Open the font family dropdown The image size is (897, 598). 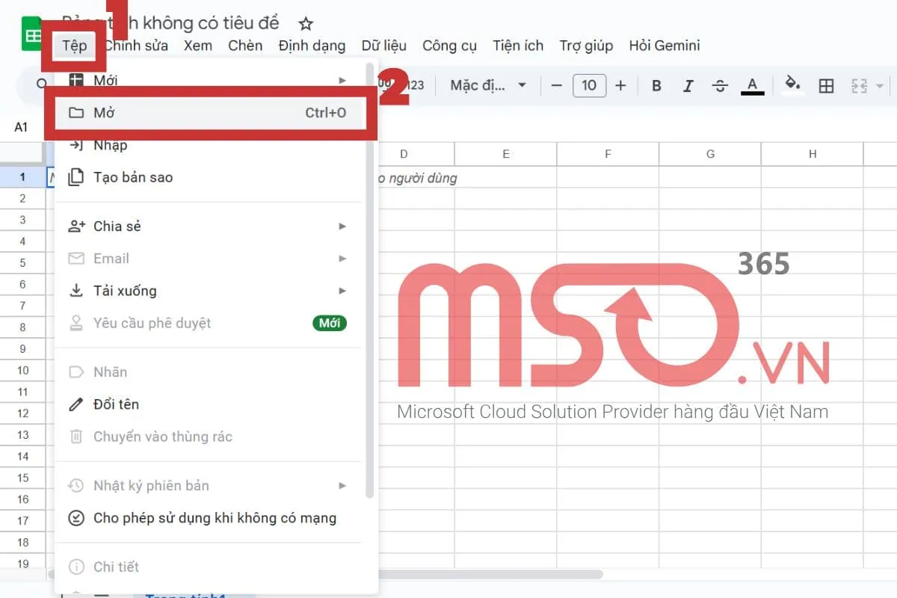point(482,85)
